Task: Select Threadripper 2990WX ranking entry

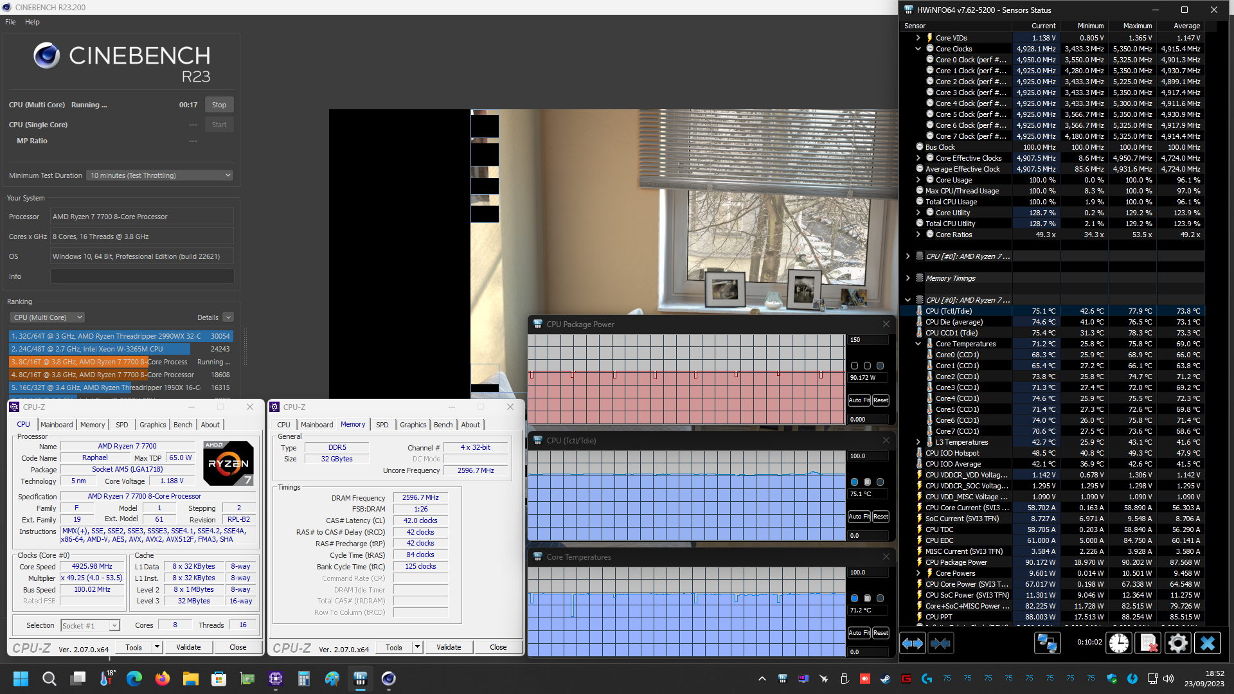Action: tap(121, 336)
